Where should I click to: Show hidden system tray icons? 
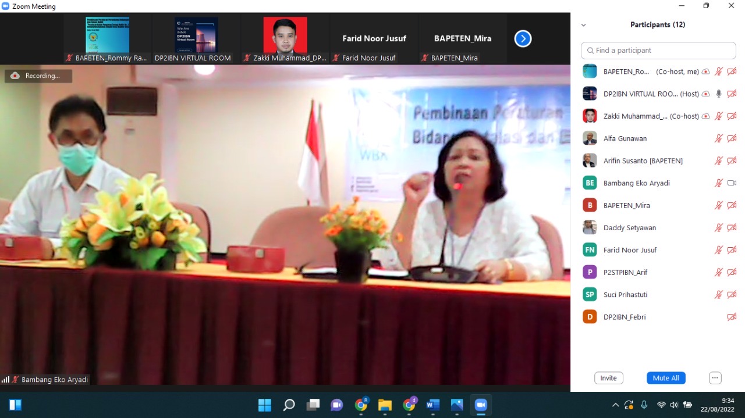coord(615,405)
